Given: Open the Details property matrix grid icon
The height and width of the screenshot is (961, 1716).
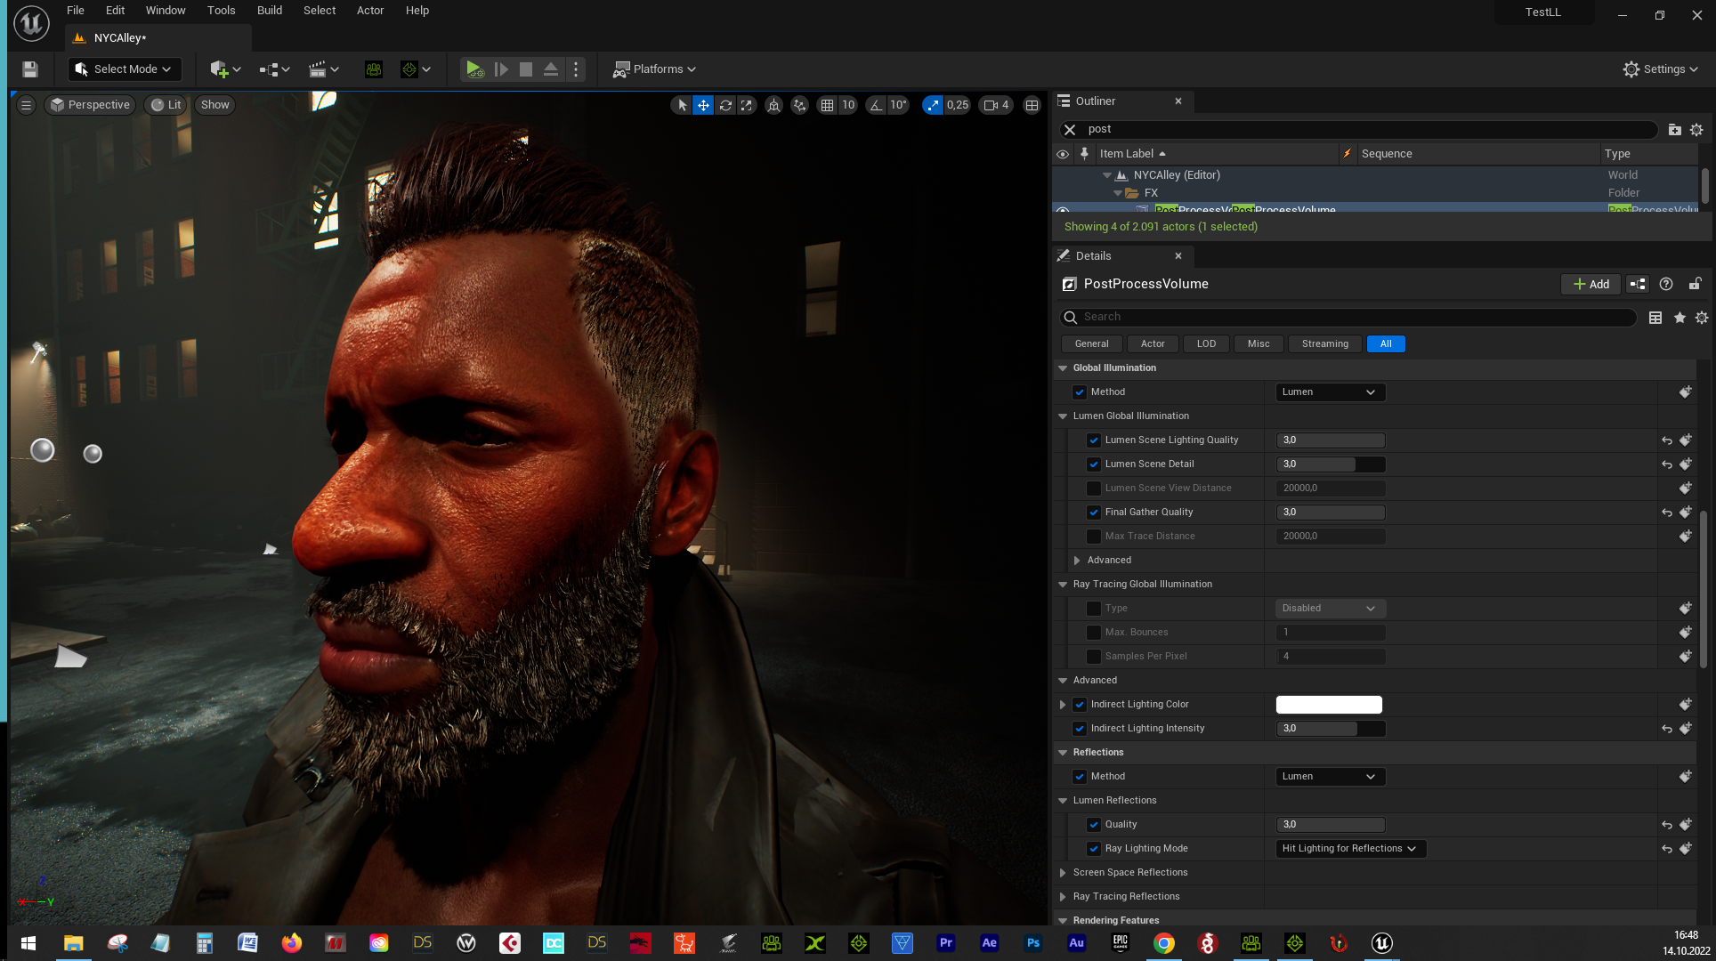Looking at the screenshot, I should click(1655, 318).
